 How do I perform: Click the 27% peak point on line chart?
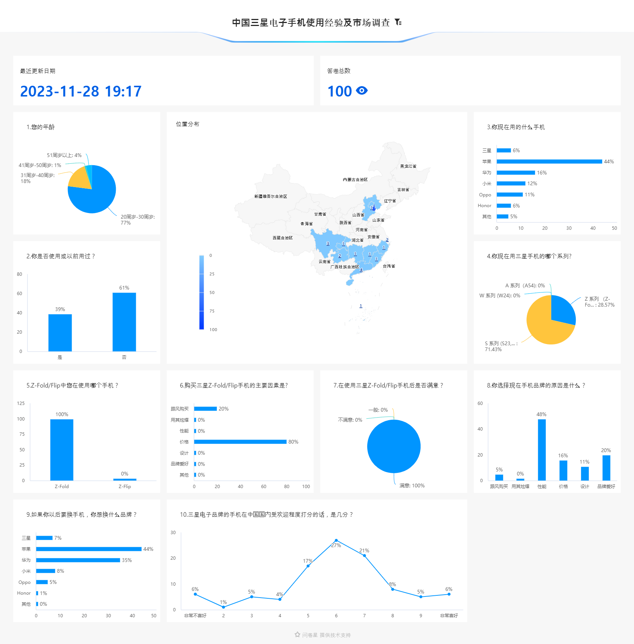(x=336, y=540)
